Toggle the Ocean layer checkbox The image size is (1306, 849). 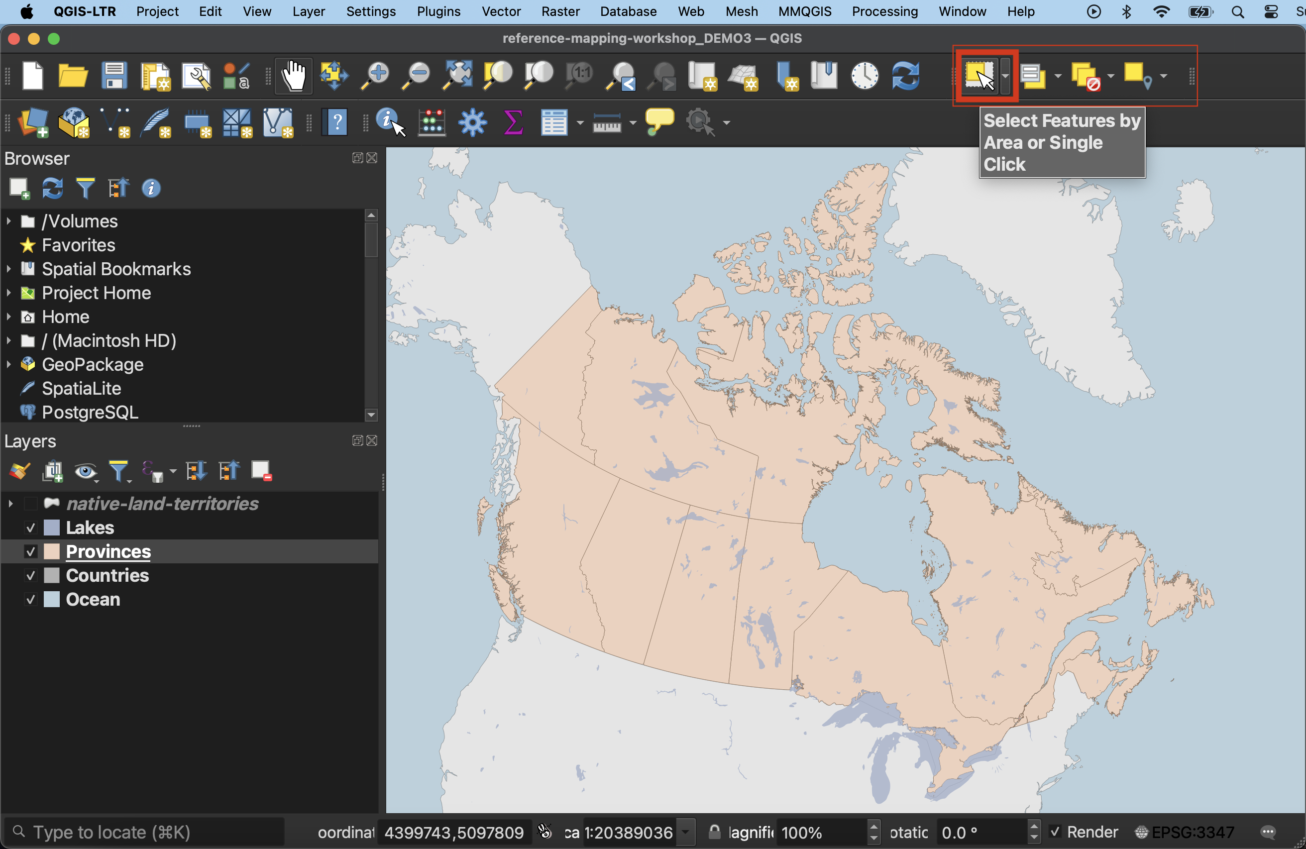[x=31, y=599]
